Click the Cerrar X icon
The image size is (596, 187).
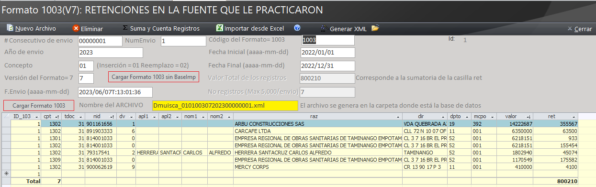coord(570,29)
